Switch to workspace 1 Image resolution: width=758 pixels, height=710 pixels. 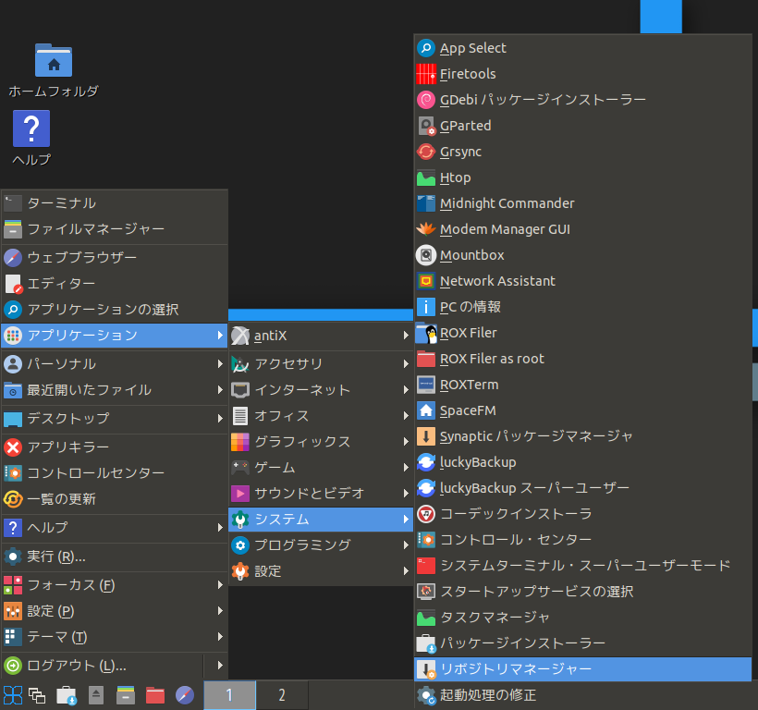coord(229,695)
